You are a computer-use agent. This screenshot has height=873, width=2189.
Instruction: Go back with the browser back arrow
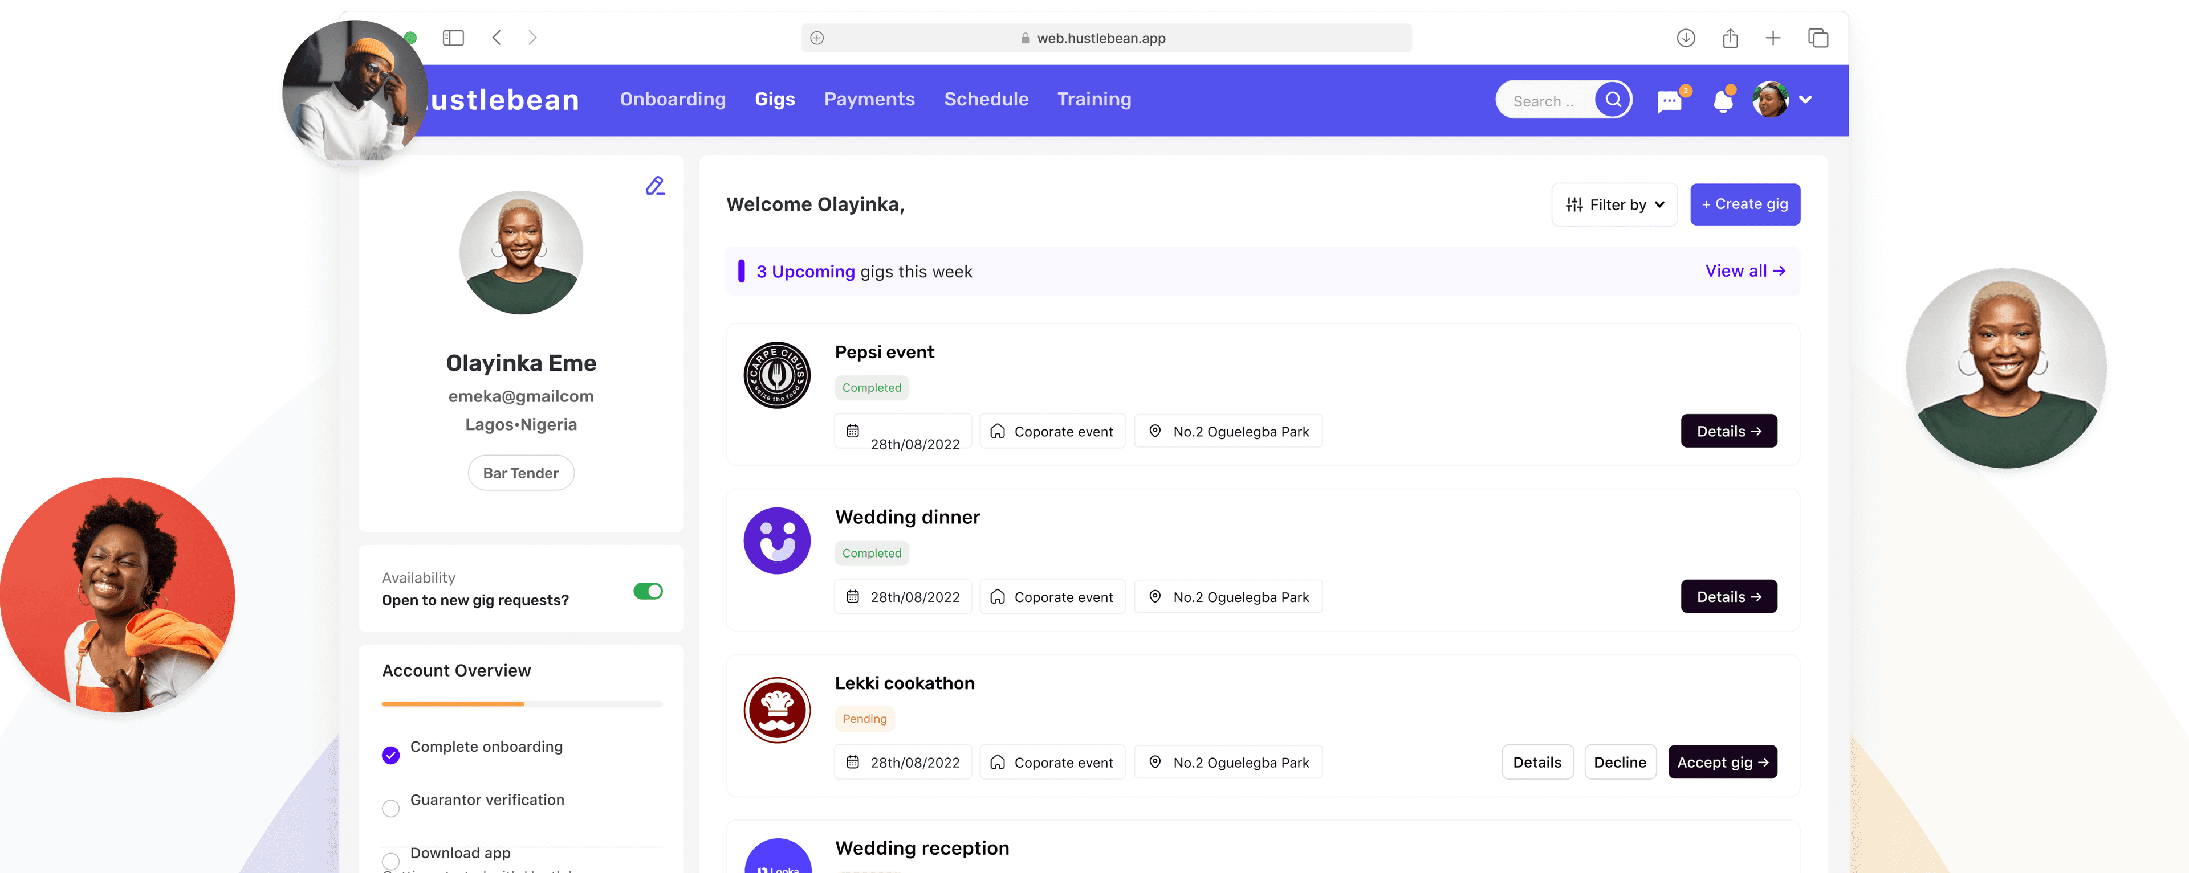pyautogui.click(x=497, y=38)
